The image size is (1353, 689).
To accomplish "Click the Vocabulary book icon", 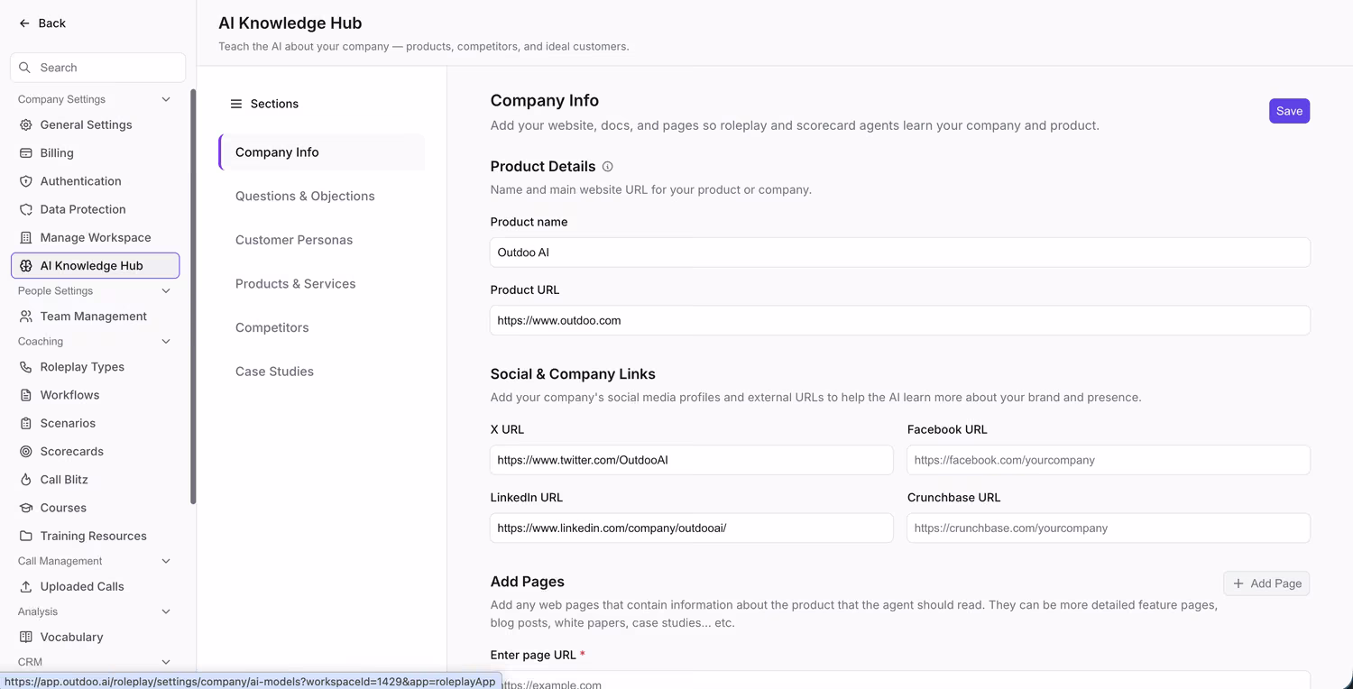I will pos(25,637).
